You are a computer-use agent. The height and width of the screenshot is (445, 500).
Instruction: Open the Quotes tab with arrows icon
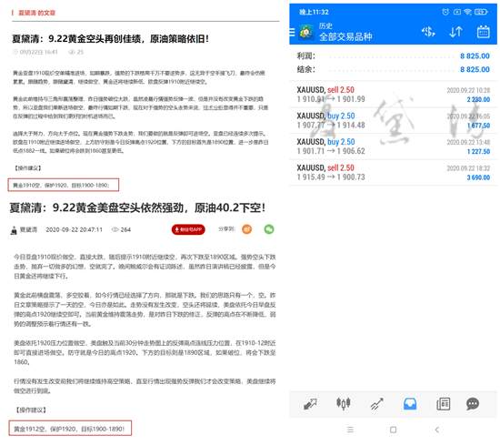click(x=310, y=404)
